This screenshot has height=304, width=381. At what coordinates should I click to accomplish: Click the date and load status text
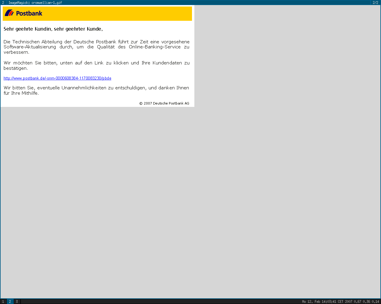[341, 302]
